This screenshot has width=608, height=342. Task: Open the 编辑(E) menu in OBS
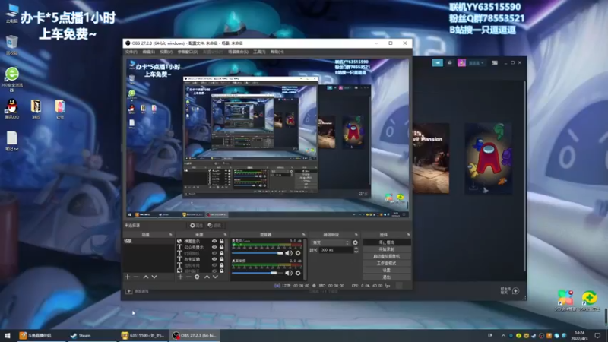point(148,52)
